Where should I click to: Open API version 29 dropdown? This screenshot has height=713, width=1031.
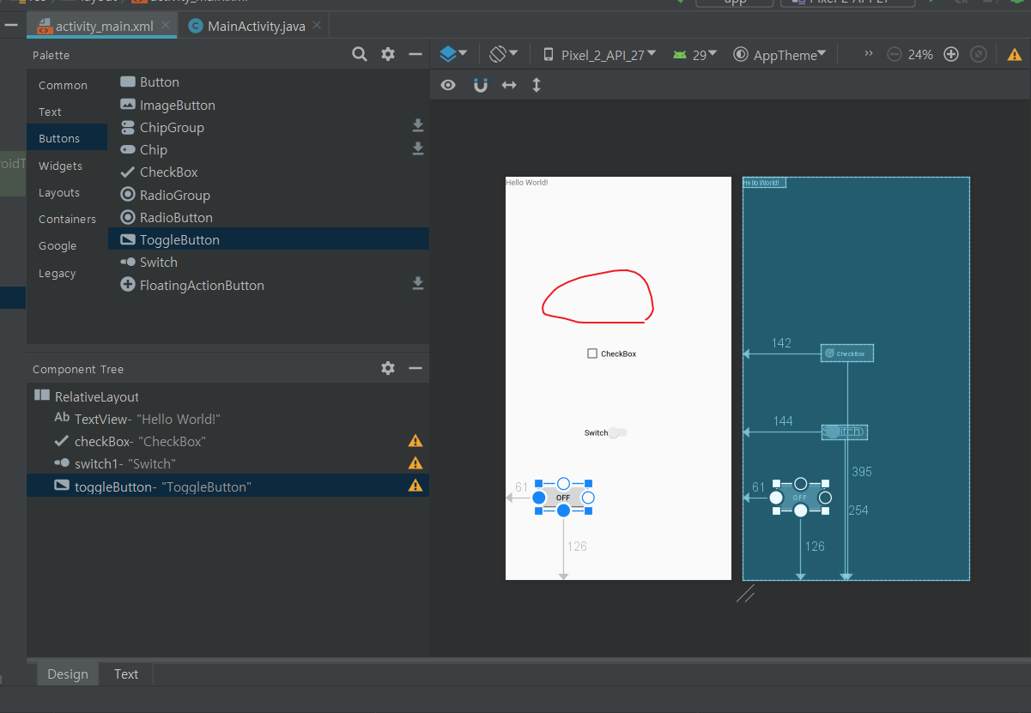coord(696,55)
